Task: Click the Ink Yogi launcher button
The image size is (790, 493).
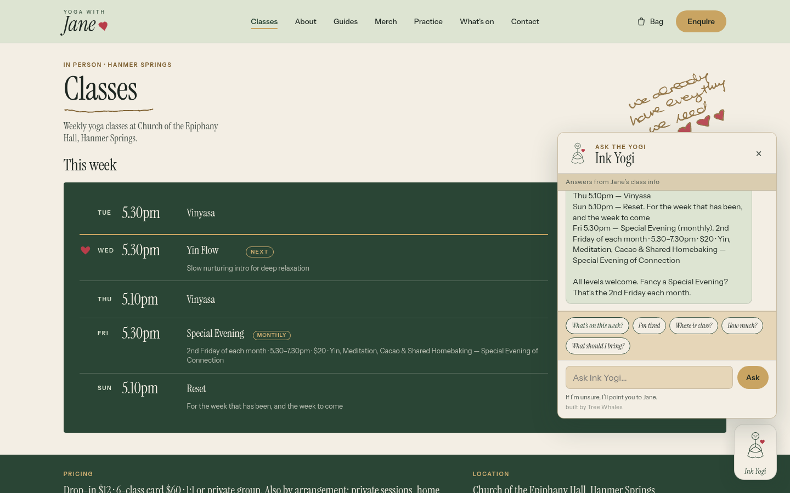Action: point(755,452)
